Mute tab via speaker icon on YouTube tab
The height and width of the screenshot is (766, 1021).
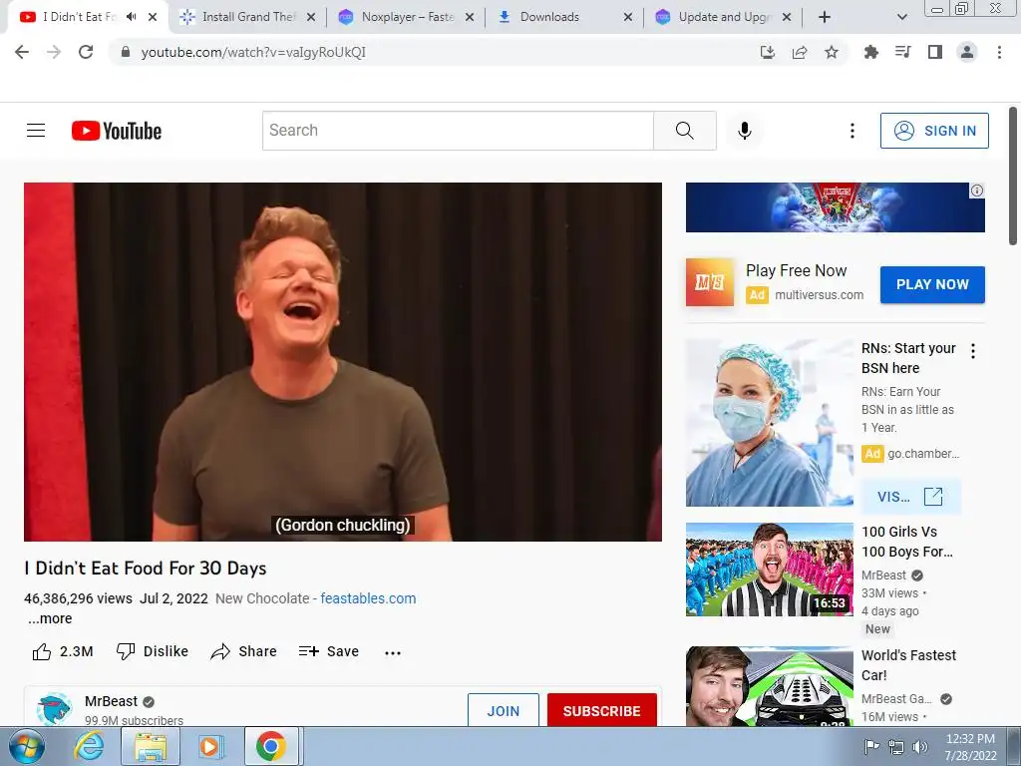(132, 17)
